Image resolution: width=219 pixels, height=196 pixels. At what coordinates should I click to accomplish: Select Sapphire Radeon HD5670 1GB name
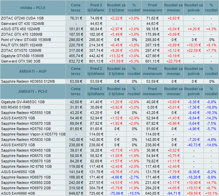point(26,123)
